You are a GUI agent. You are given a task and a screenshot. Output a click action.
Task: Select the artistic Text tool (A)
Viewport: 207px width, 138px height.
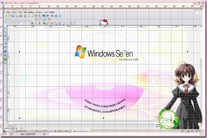tap(5, 43)
